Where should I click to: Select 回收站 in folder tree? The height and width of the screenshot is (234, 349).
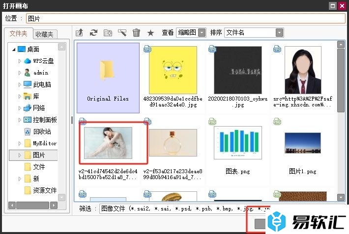37,131
